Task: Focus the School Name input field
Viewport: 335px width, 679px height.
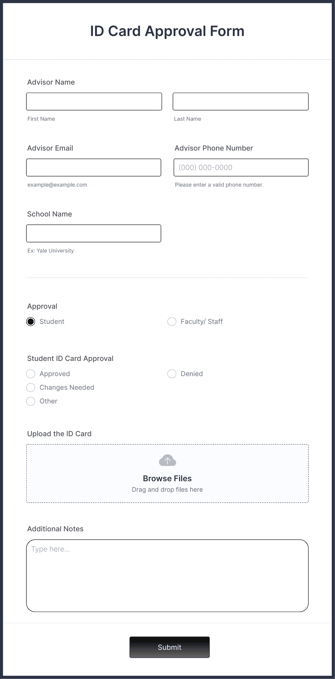Action: [94, 233]
